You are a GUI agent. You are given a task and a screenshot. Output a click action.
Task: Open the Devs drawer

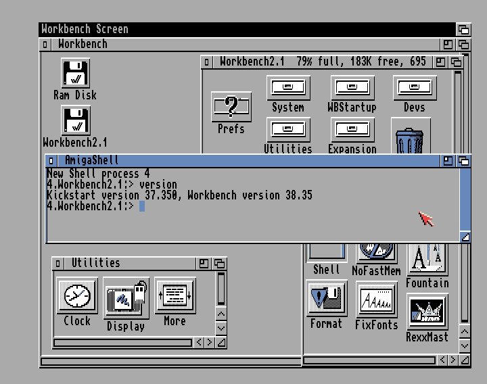point(415,88)
